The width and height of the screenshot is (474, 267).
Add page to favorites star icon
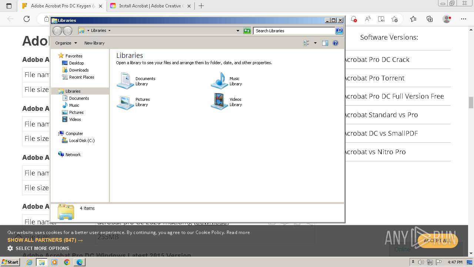pos(394,19)
